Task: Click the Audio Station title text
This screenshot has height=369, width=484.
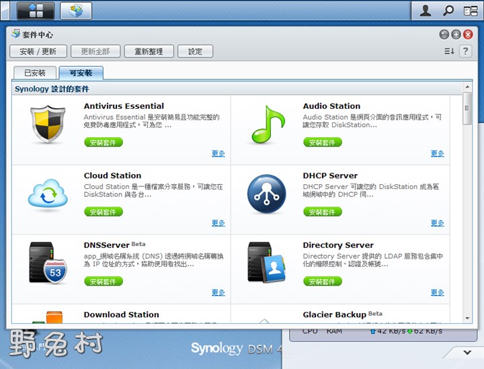Action: tap(331, 106)
